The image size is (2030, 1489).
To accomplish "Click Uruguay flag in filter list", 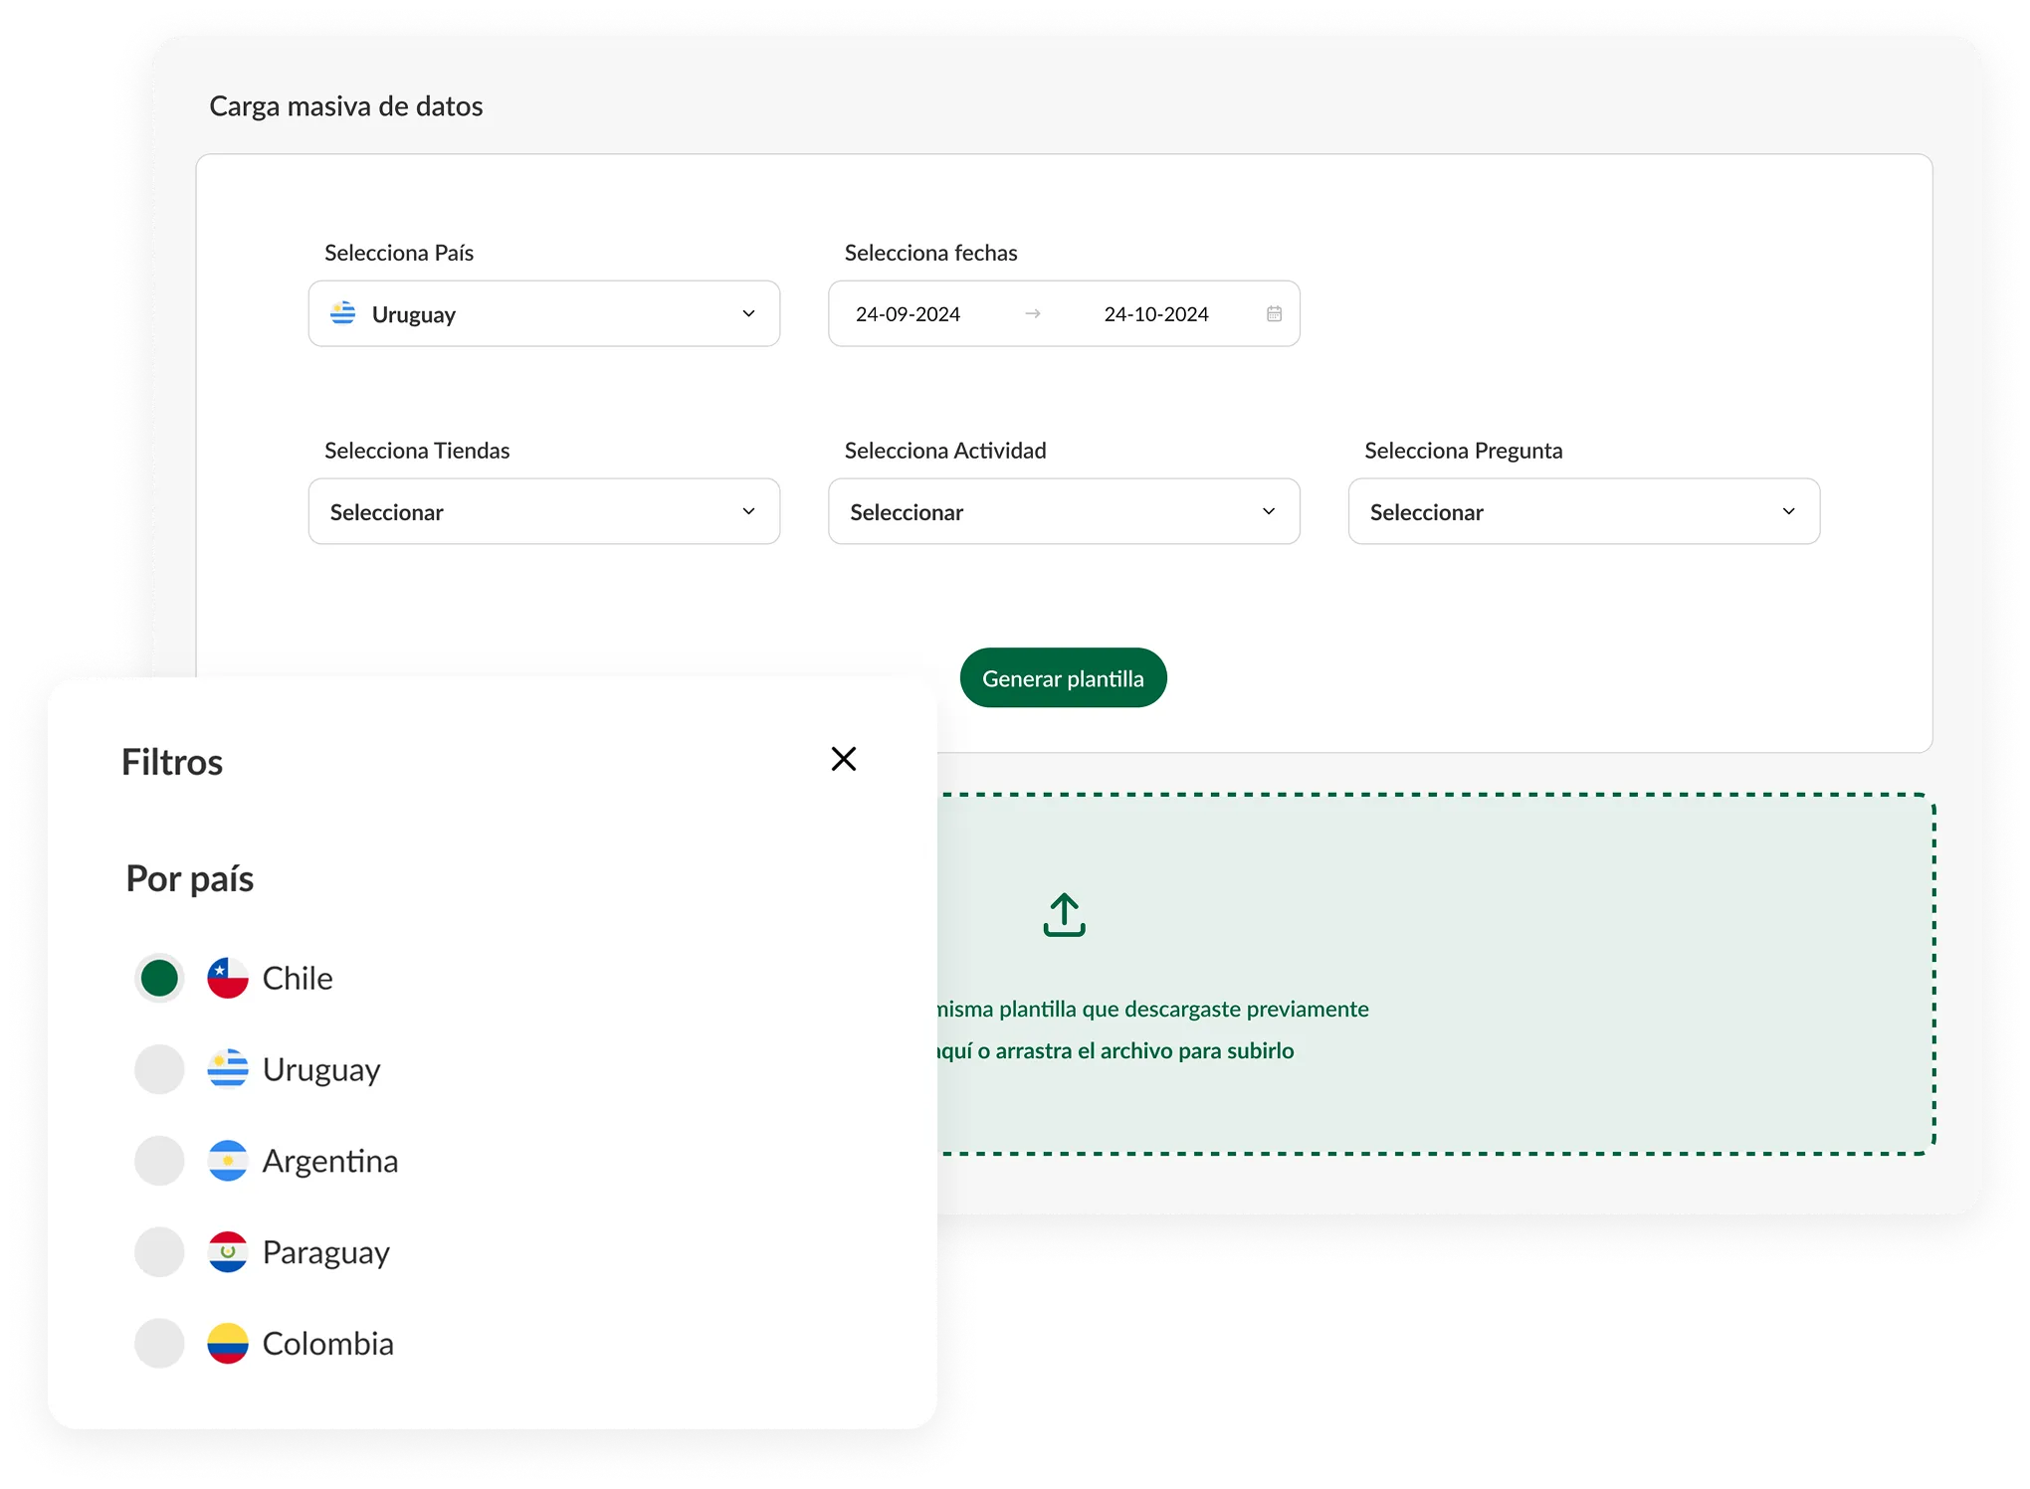I will pyautogui.click(x=228, y=1069).
